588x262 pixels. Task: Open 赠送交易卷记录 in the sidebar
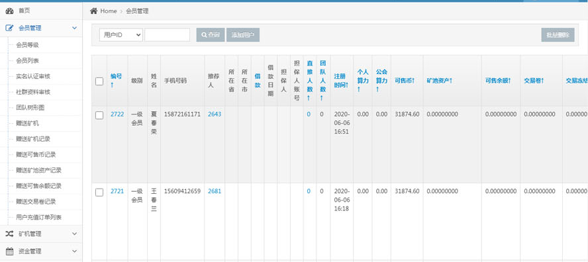[x=36, y=202]
